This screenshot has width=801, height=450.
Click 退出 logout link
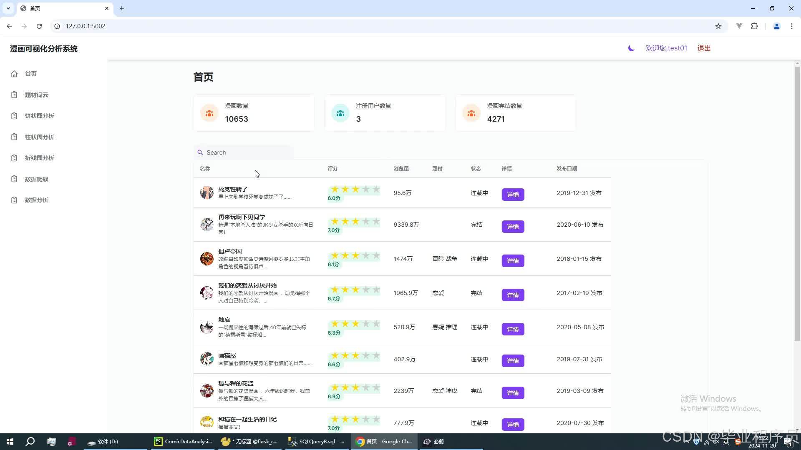704,48
